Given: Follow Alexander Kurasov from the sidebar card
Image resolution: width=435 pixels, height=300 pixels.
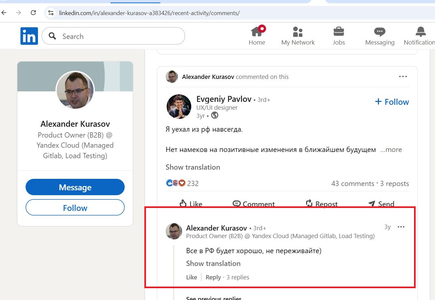Looking at the screenshot, I should click(x=75, y=208).
